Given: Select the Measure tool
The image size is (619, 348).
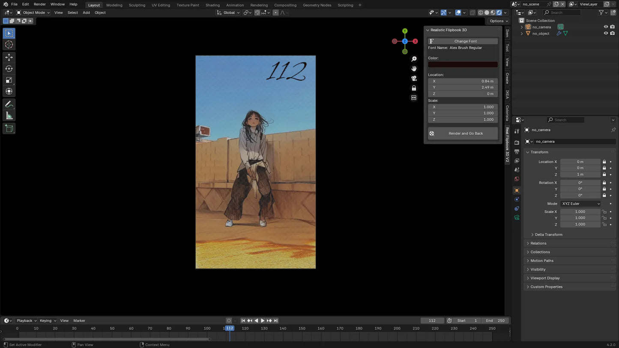Looking at the screenshot, I should pyautogui.click(x=9, y=116).
